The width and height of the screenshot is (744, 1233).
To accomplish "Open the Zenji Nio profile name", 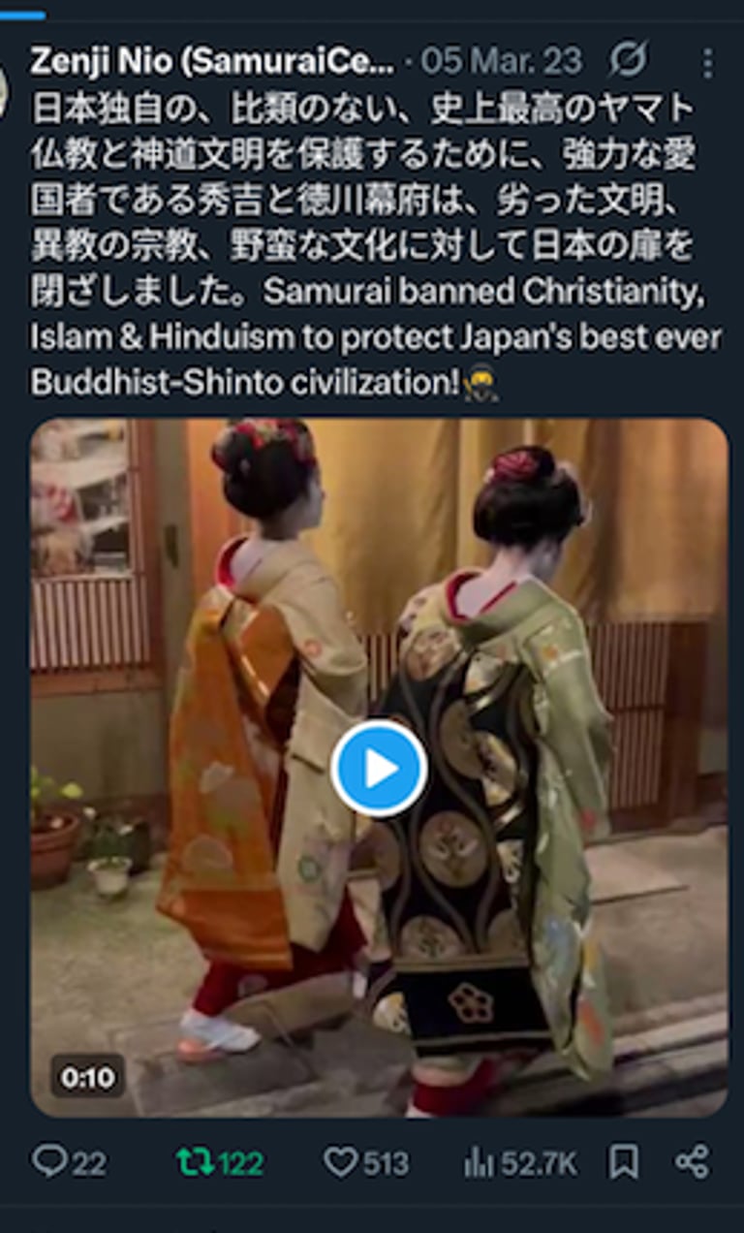I will [212, 61].
